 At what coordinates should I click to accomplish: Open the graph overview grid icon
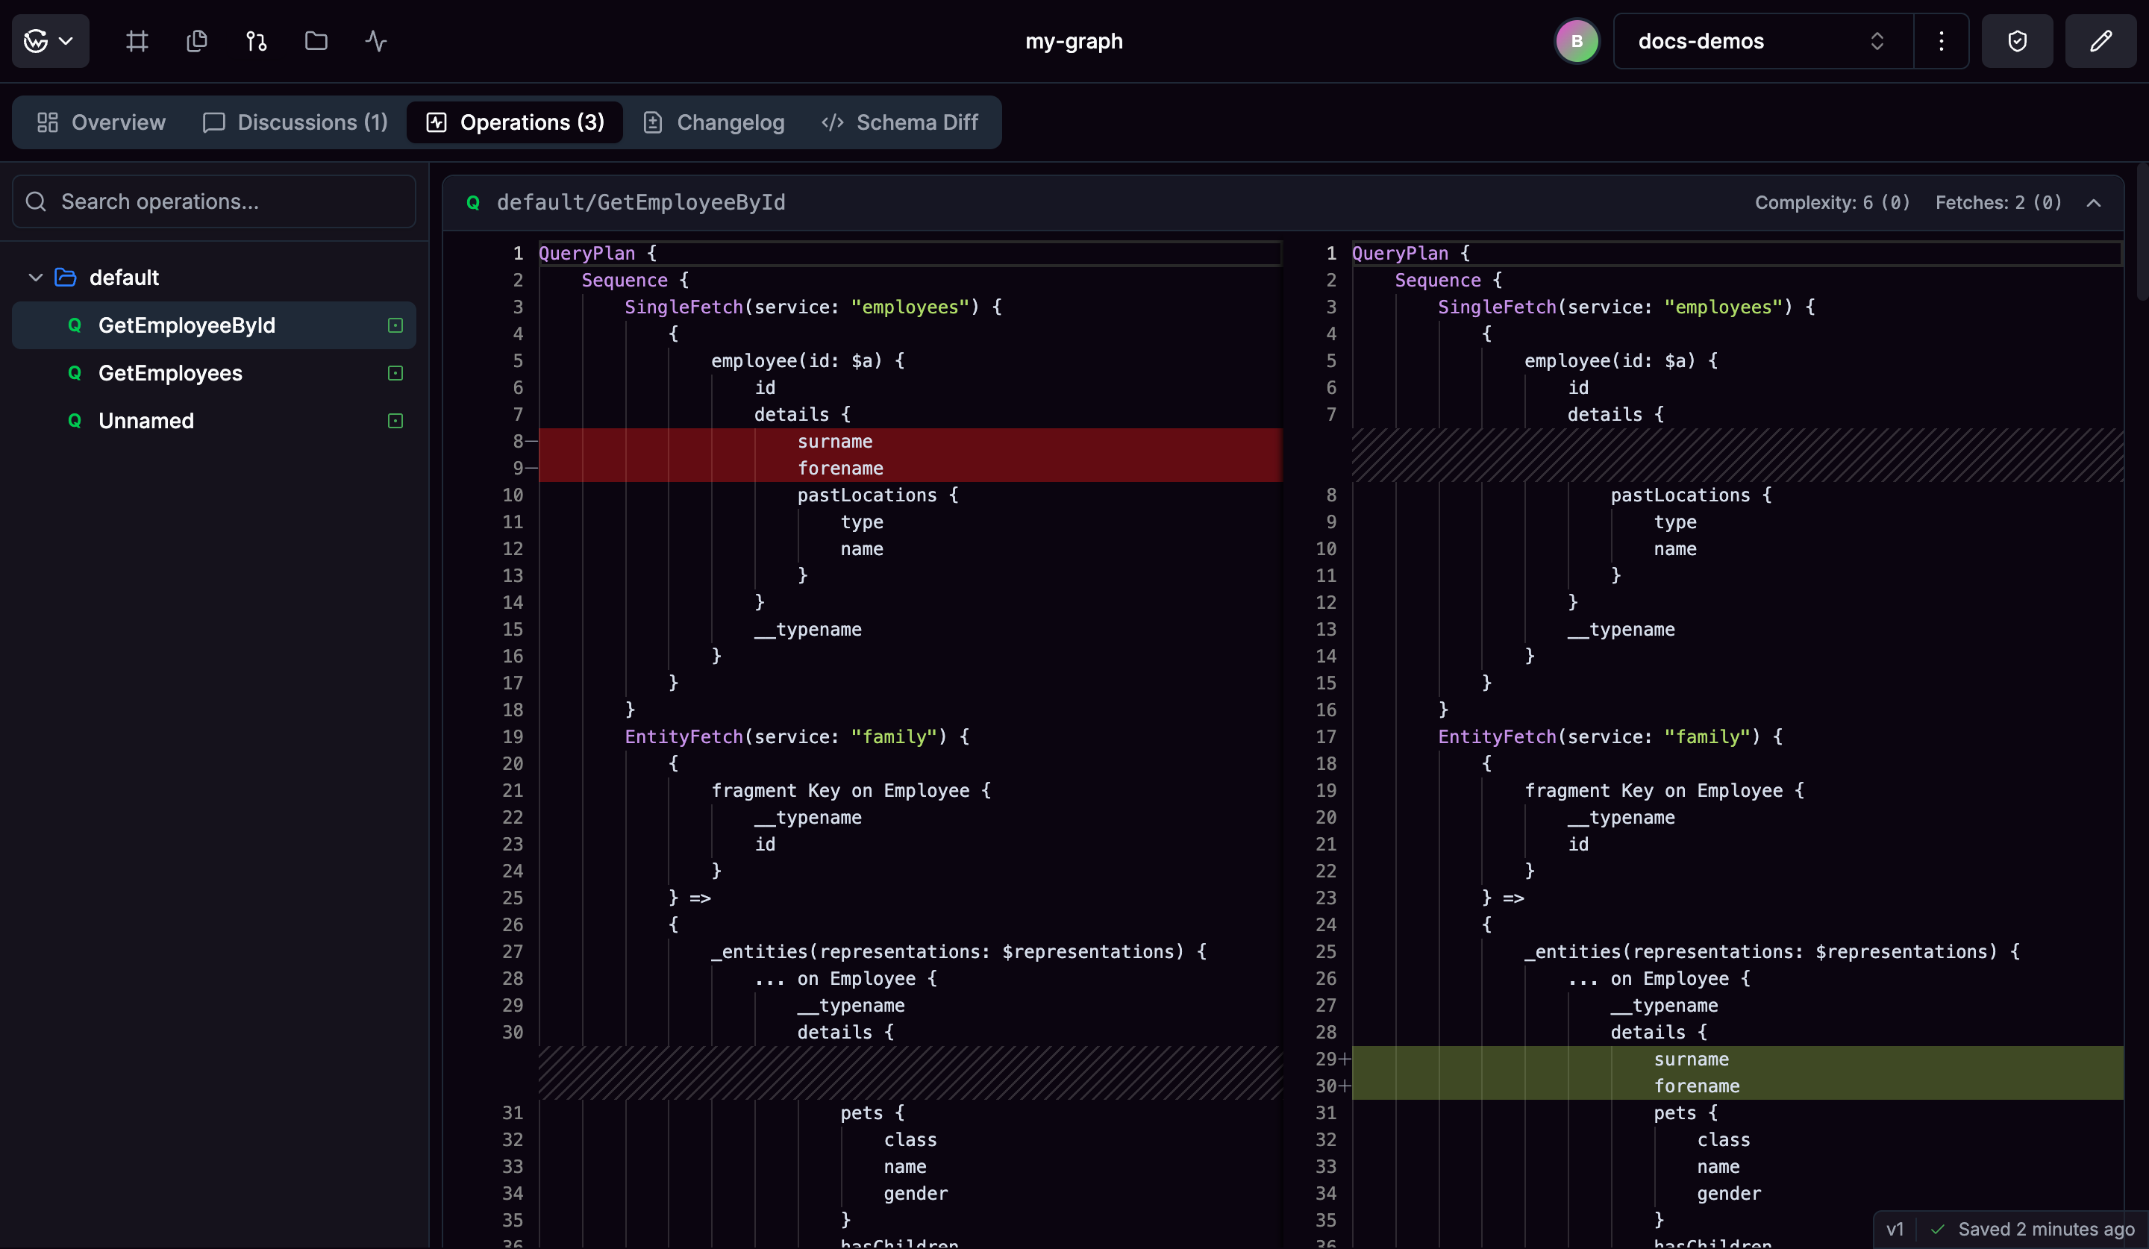[x=137, y=41]
